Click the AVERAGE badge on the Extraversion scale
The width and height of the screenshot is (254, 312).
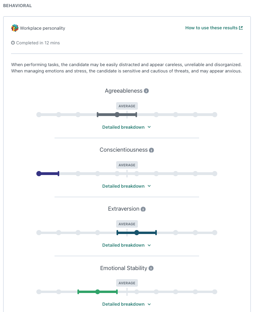point(127,224)
